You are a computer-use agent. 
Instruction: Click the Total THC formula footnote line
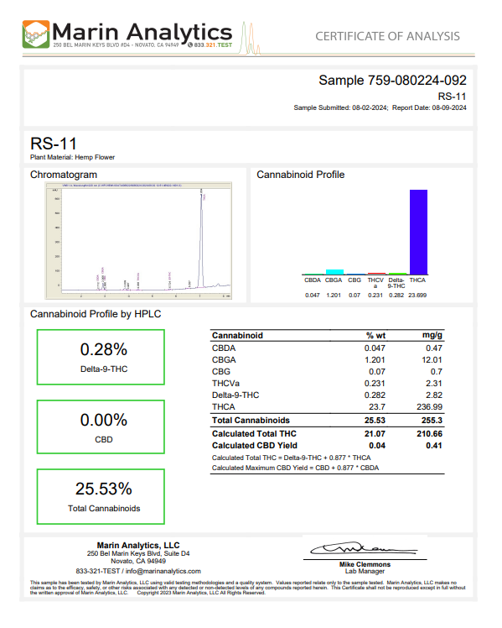[x=292, y=458]
